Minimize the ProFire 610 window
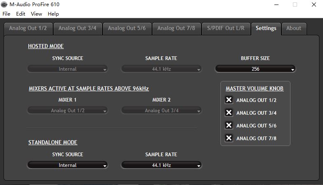The image size is (323, 185). [276, 5]
